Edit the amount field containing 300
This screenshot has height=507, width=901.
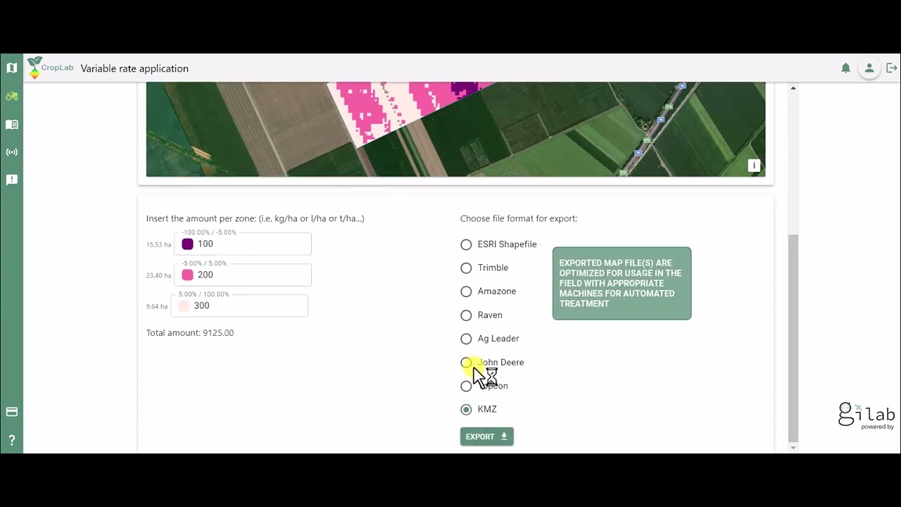click(x=239, y=306)
